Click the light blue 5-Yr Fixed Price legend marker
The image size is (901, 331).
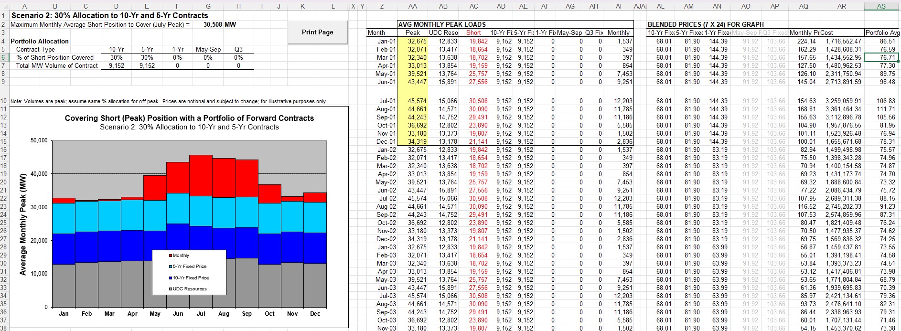click(x=171, y=267)
